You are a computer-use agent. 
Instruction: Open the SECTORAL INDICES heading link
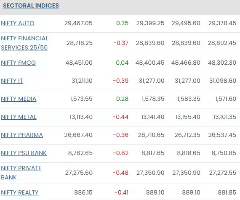(x=31, y=5)
